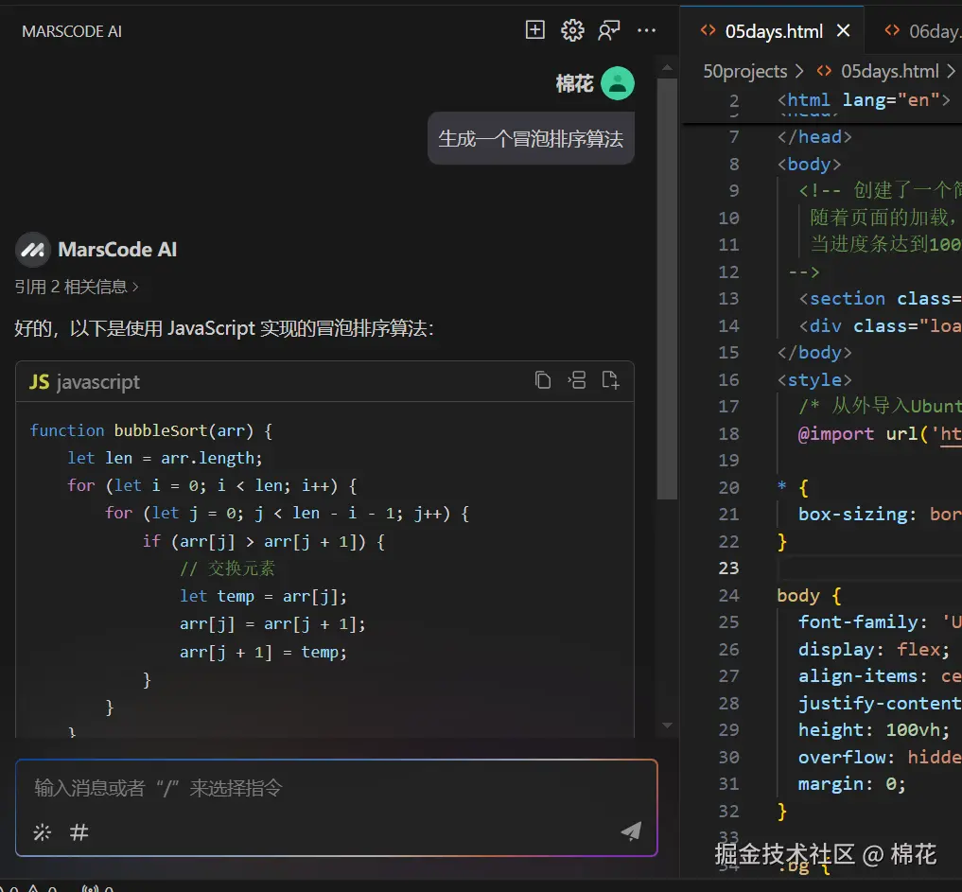Click function bubbleSort(arr) code line
The width and height of the screenshot is (962, 892).
[151, 430]
